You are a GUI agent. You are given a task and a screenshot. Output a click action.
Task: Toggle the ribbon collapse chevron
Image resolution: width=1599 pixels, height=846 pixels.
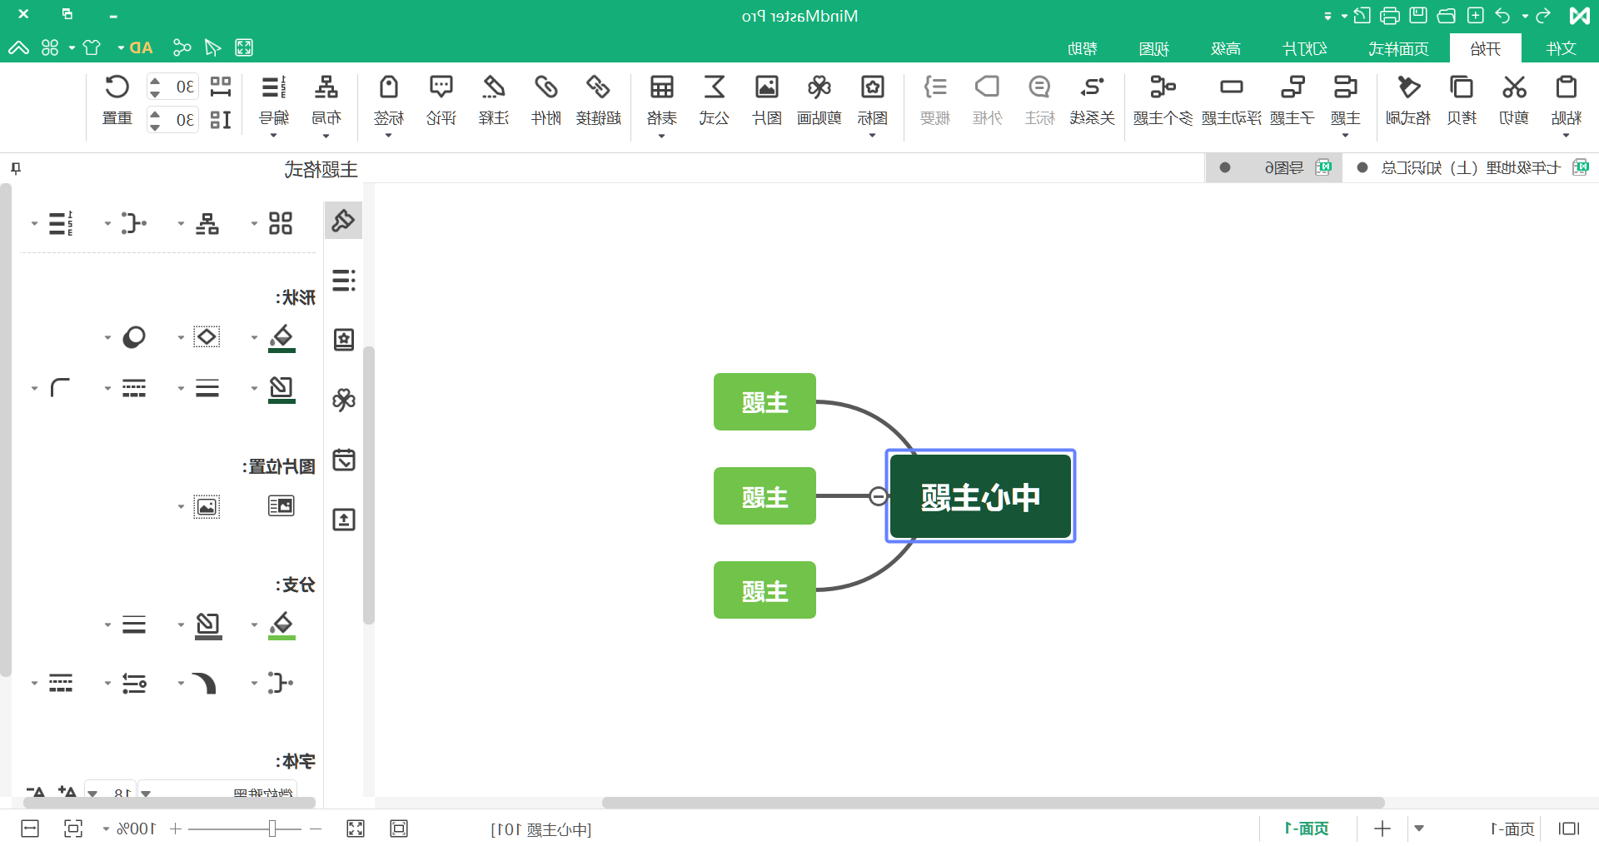pos(18,47)
